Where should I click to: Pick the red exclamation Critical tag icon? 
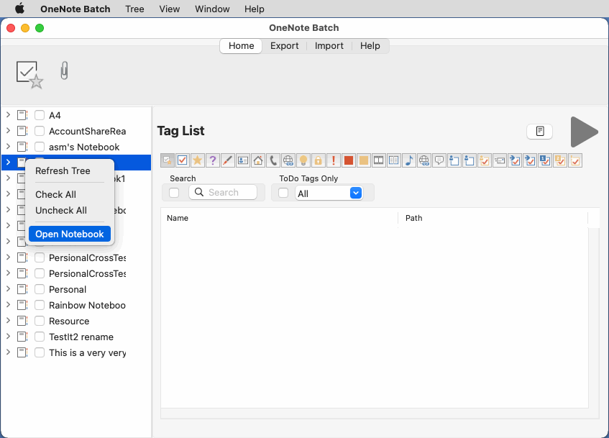[334, 160]
